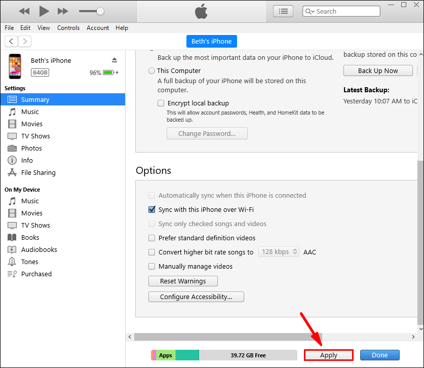Screen dimensions: 424x368
Task: Click the Change Password button
Action: [207, 133]
